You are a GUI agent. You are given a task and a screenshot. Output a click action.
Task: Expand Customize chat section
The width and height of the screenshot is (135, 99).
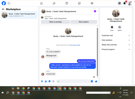coord(116,36)
